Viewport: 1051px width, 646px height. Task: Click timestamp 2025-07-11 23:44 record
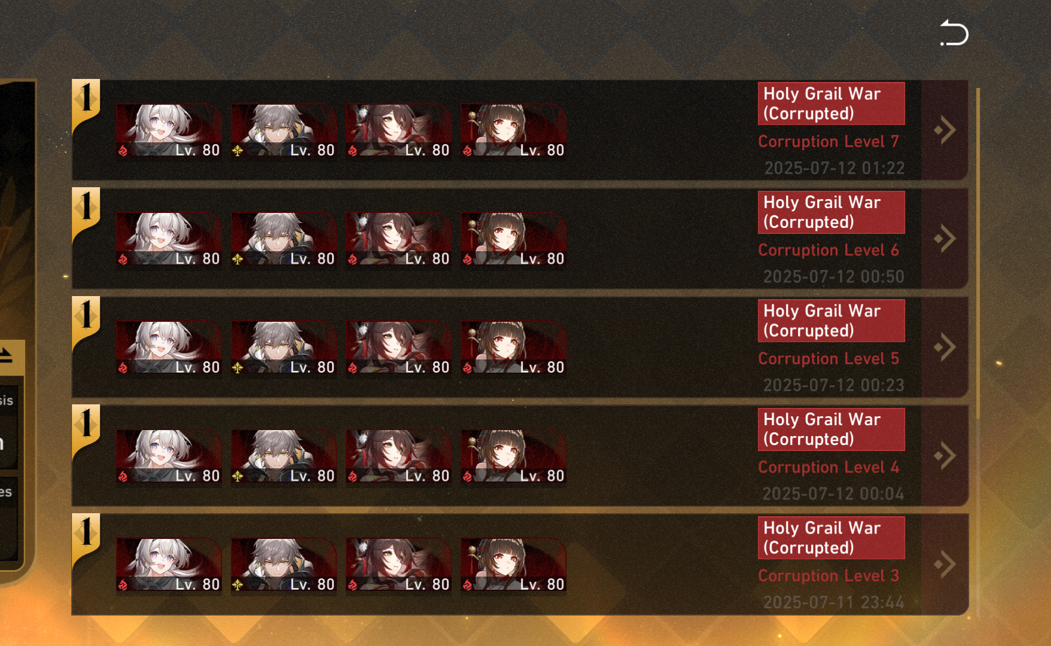(x=833, y=602)
